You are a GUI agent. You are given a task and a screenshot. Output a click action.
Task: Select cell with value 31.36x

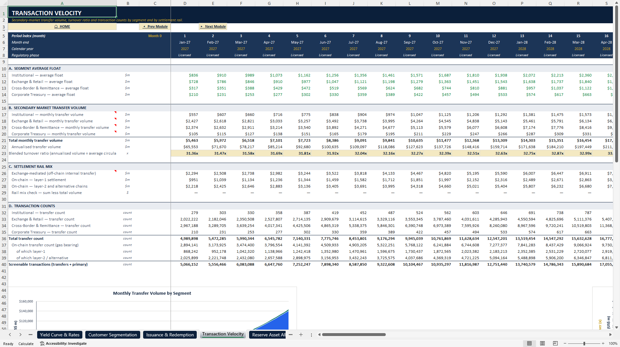185,153
